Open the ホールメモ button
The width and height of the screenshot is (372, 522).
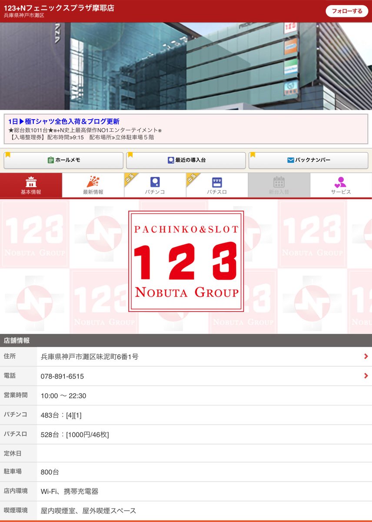(63, 160)
